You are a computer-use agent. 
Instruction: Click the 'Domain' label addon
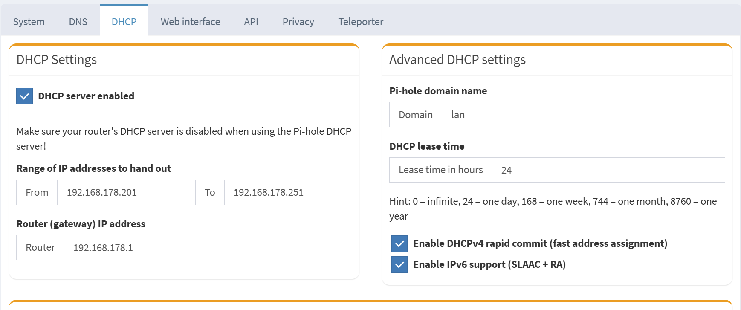416,115
